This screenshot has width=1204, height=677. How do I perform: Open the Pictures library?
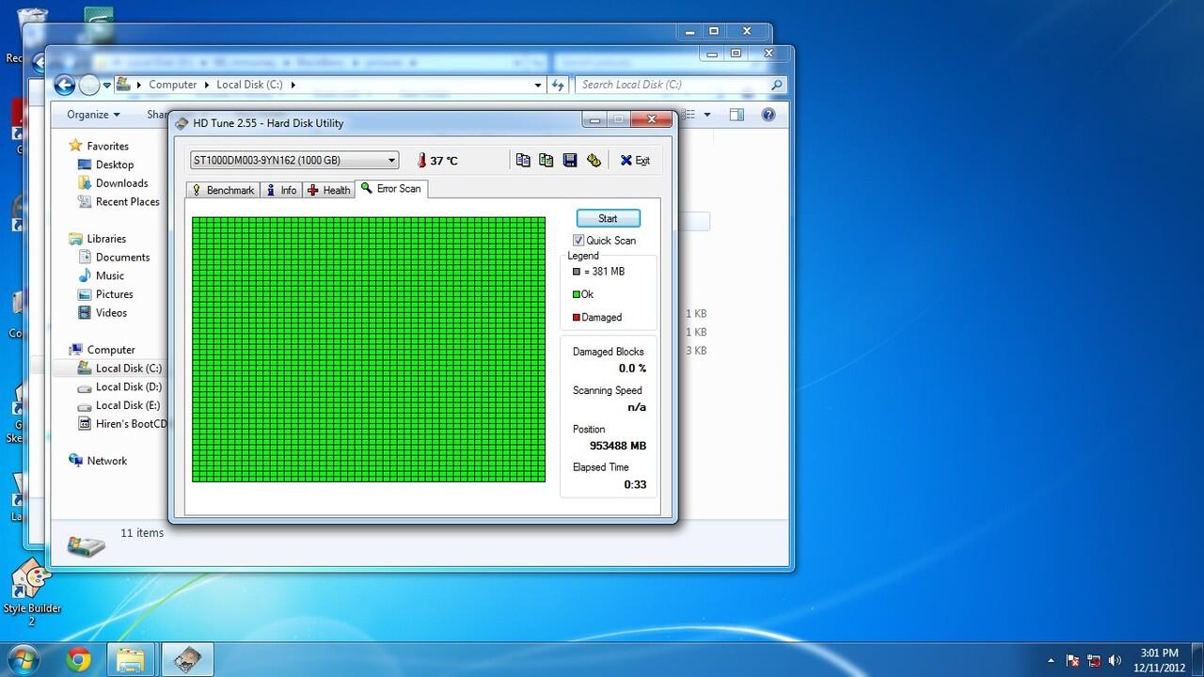114,294
